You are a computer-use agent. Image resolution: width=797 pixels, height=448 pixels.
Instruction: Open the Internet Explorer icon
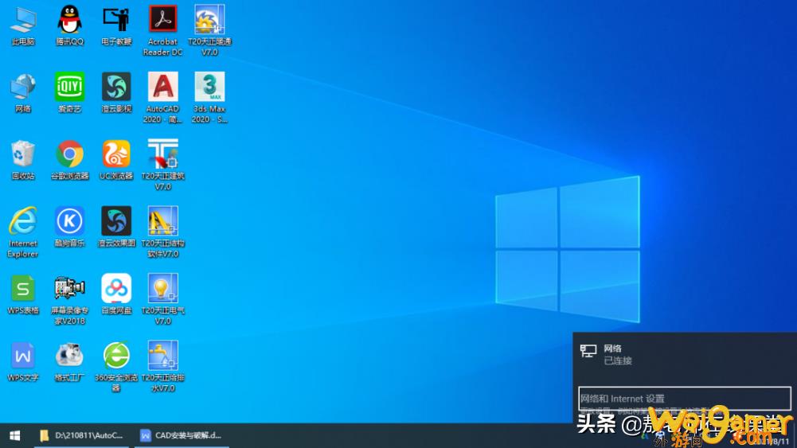[x=23, y=232]
